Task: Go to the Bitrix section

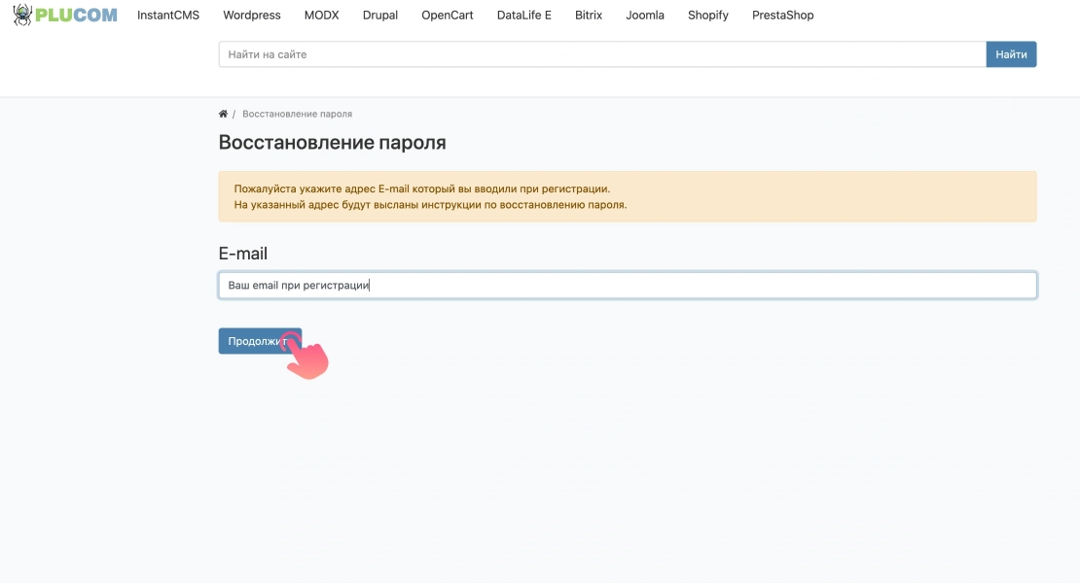Action: [x=589, y=16]
